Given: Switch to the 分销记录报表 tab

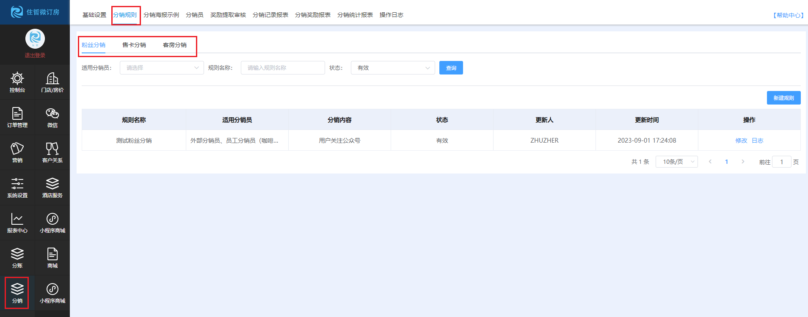Looking at the screenshot, I should (x=270, y=15).
